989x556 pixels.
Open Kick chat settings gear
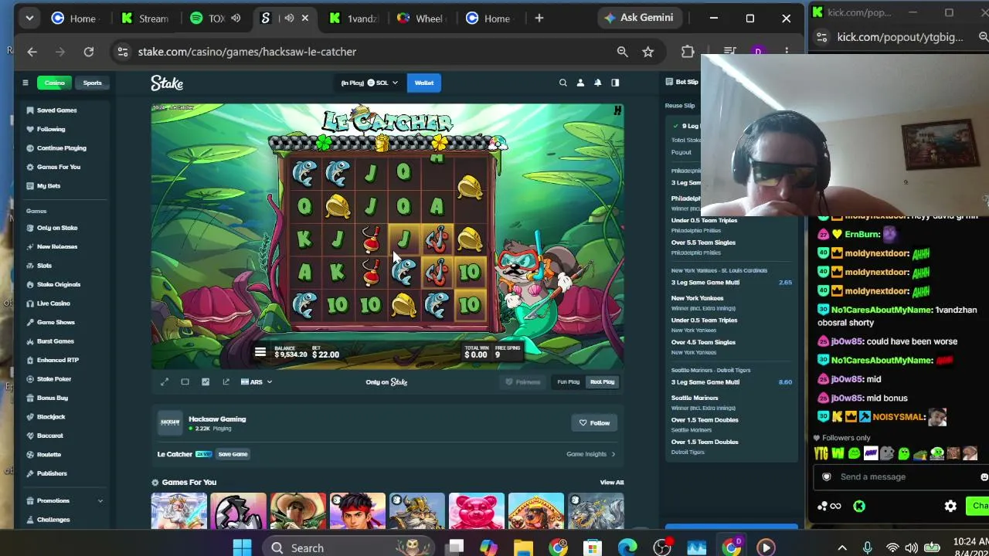pos(950,506)
